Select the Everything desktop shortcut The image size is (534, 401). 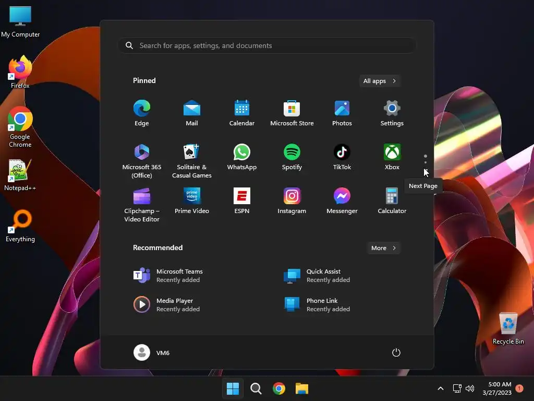tap(20, 226)
